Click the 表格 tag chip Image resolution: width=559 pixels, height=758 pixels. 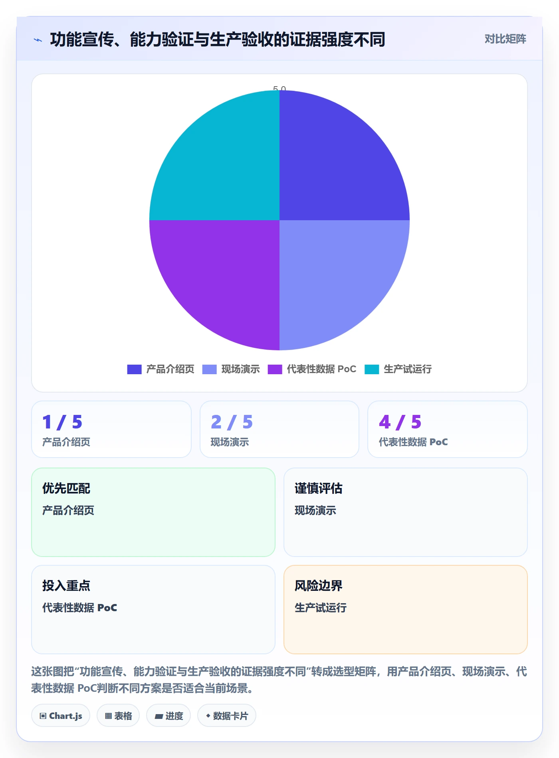[118, 716]
